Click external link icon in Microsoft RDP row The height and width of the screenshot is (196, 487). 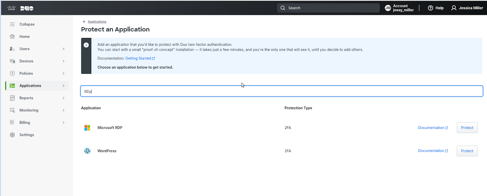447,128
